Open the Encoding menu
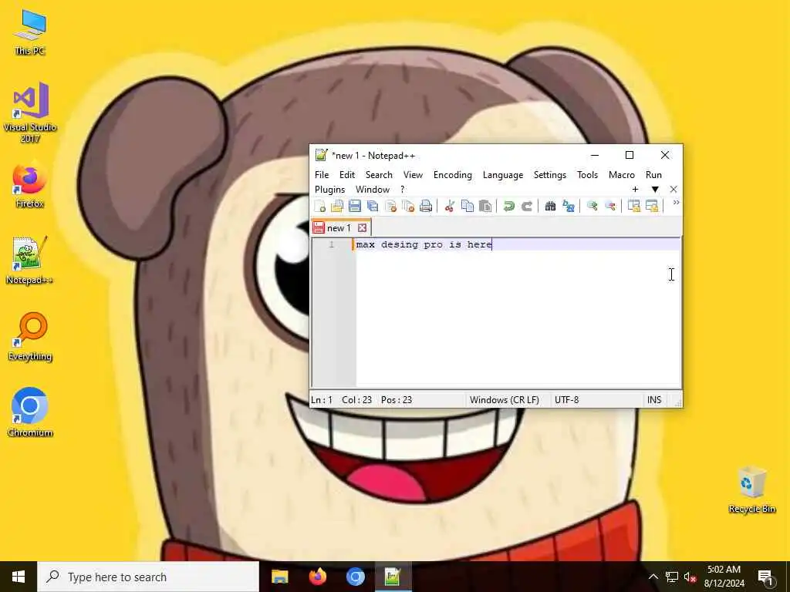Image resolution: width=790 pixels, height=592 pixels. tap(452, 175)
